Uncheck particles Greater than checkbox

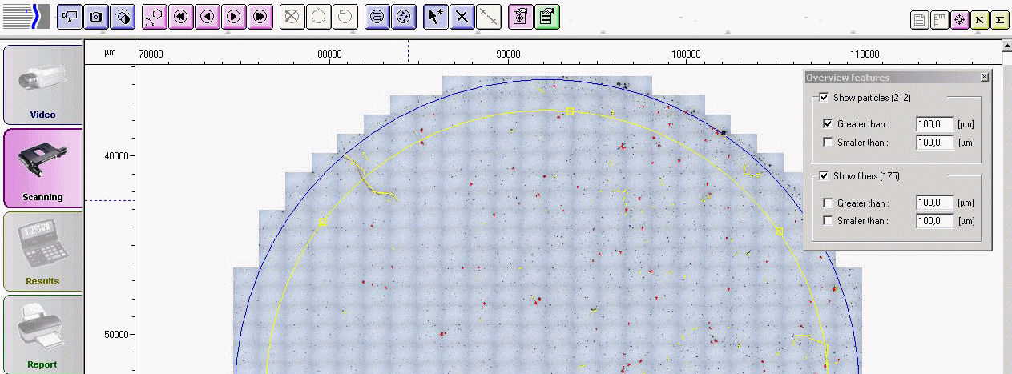828,124
